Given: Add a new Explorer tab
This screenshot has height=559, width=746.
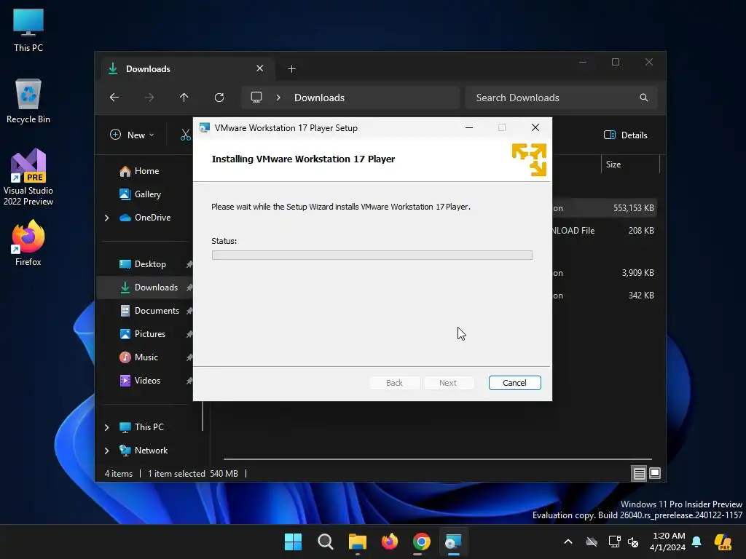Looking at the screenshot, I should tap(291, 69).
